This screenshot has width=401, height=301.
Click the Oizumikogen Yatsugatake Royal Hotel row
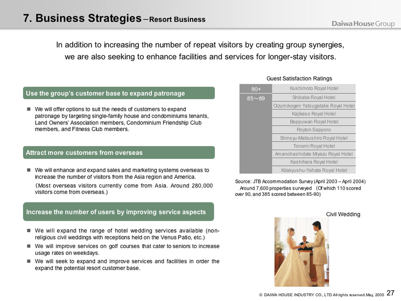314,106
